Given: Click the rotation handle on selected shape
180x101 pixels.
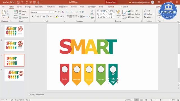Looking at the screenshot, I should coord(113,74).
